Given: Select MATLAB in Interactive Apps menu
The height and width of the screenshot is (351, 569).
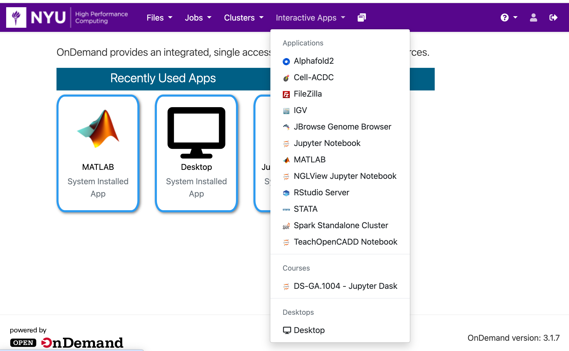Looking at the screenshot, I should pyautogui.click(x=340, y=160).
